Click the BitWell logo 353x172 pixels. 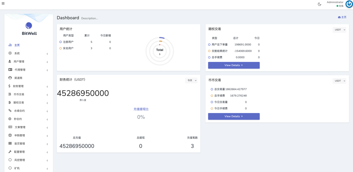pos(29,29)
